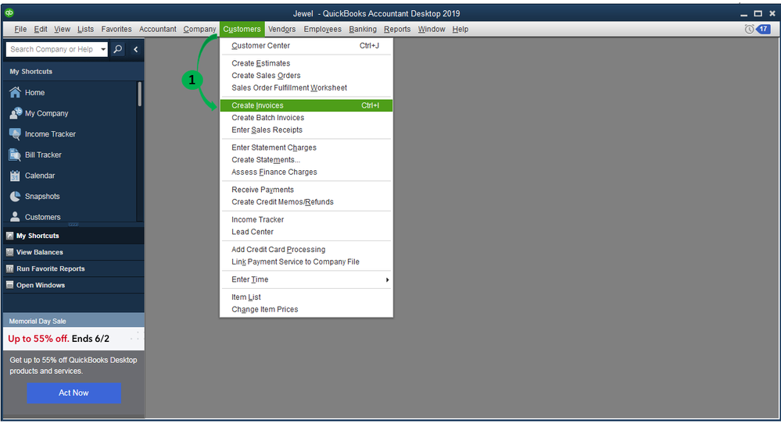Open Item List from menu
Viewport: 781px width, 423px height.
(306, 297)
